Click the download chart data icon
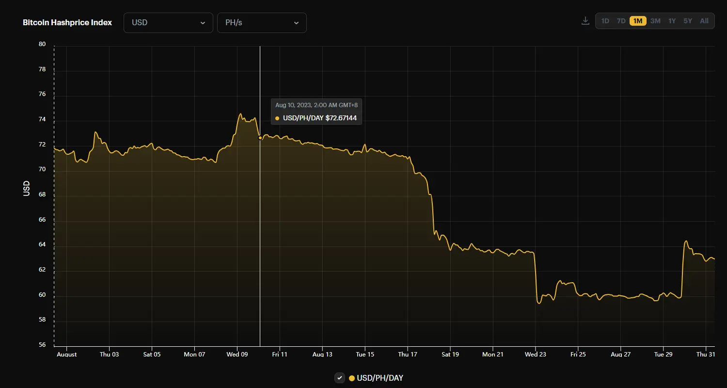The image size is (727, 388). (585, 21)
